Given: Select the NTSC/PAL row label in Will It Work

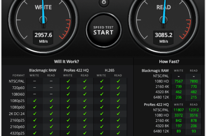Looking at the screenshot, I should coord(17,81).
